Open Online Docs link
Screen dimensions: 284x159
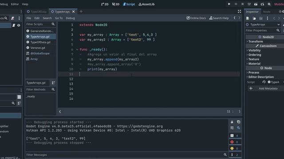click(x=196, y=18)
